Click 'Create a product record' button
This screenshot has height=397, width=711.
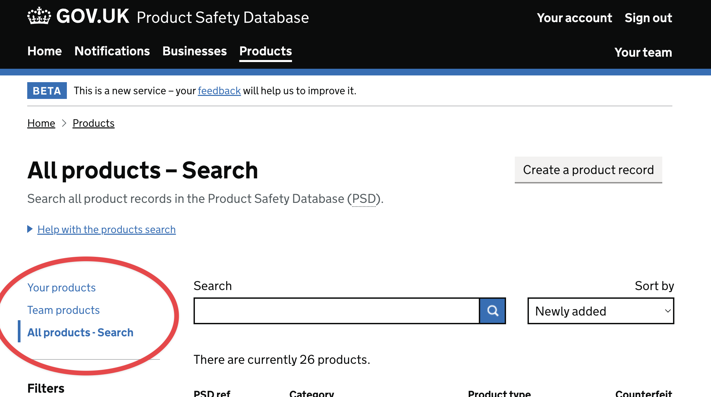(588, 170)
